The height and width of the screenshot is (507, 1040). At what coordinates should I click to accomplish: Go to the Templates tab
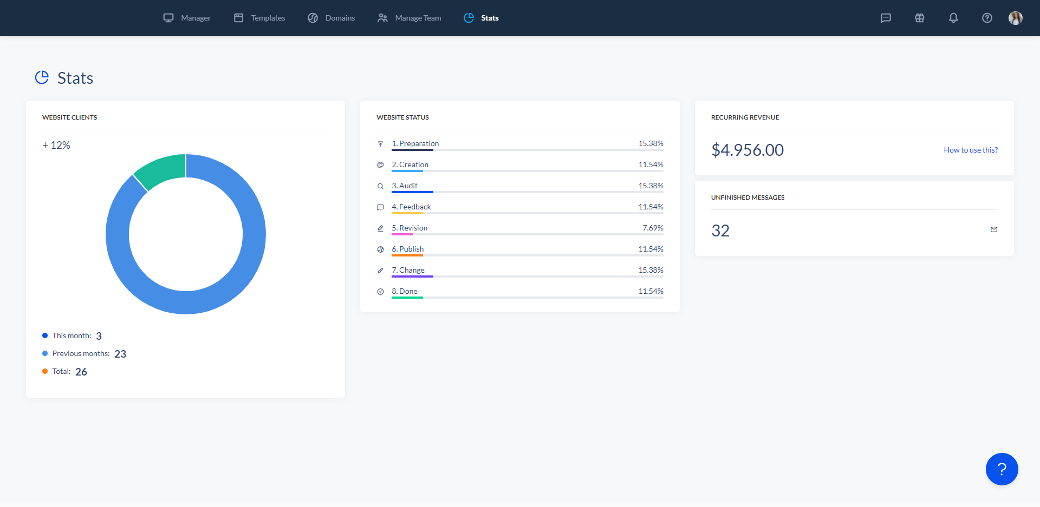[259, 18]
